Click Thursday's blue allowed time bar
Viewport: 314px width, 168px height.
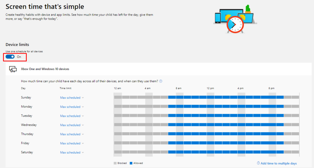226,134
